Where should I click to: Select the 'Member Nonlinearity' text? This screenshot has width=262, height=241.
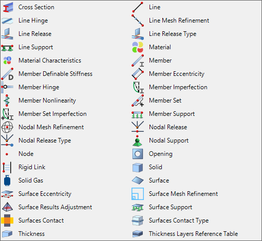point(47,101)
